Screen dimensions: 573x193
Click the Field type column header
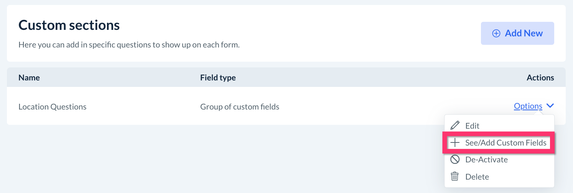pos(218,78)
